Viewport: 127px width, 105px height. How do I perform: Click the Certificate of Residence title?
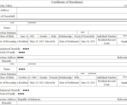(67, 2)
